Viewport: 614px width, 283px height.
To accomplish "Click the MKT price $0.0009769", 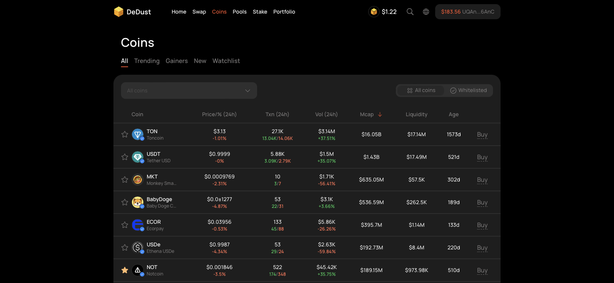I will [220, 177].
